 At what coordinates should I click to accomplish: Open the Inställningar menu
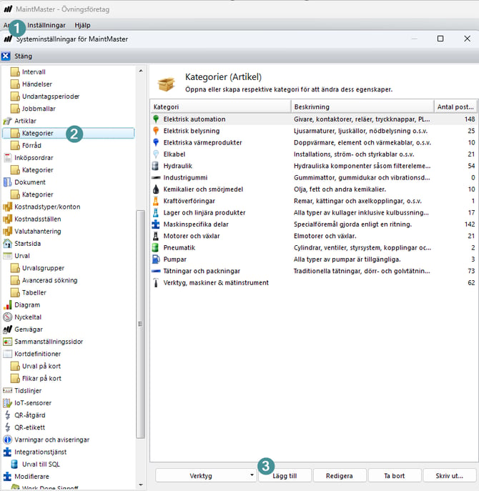pyautogui.click(x=46, y=25)
